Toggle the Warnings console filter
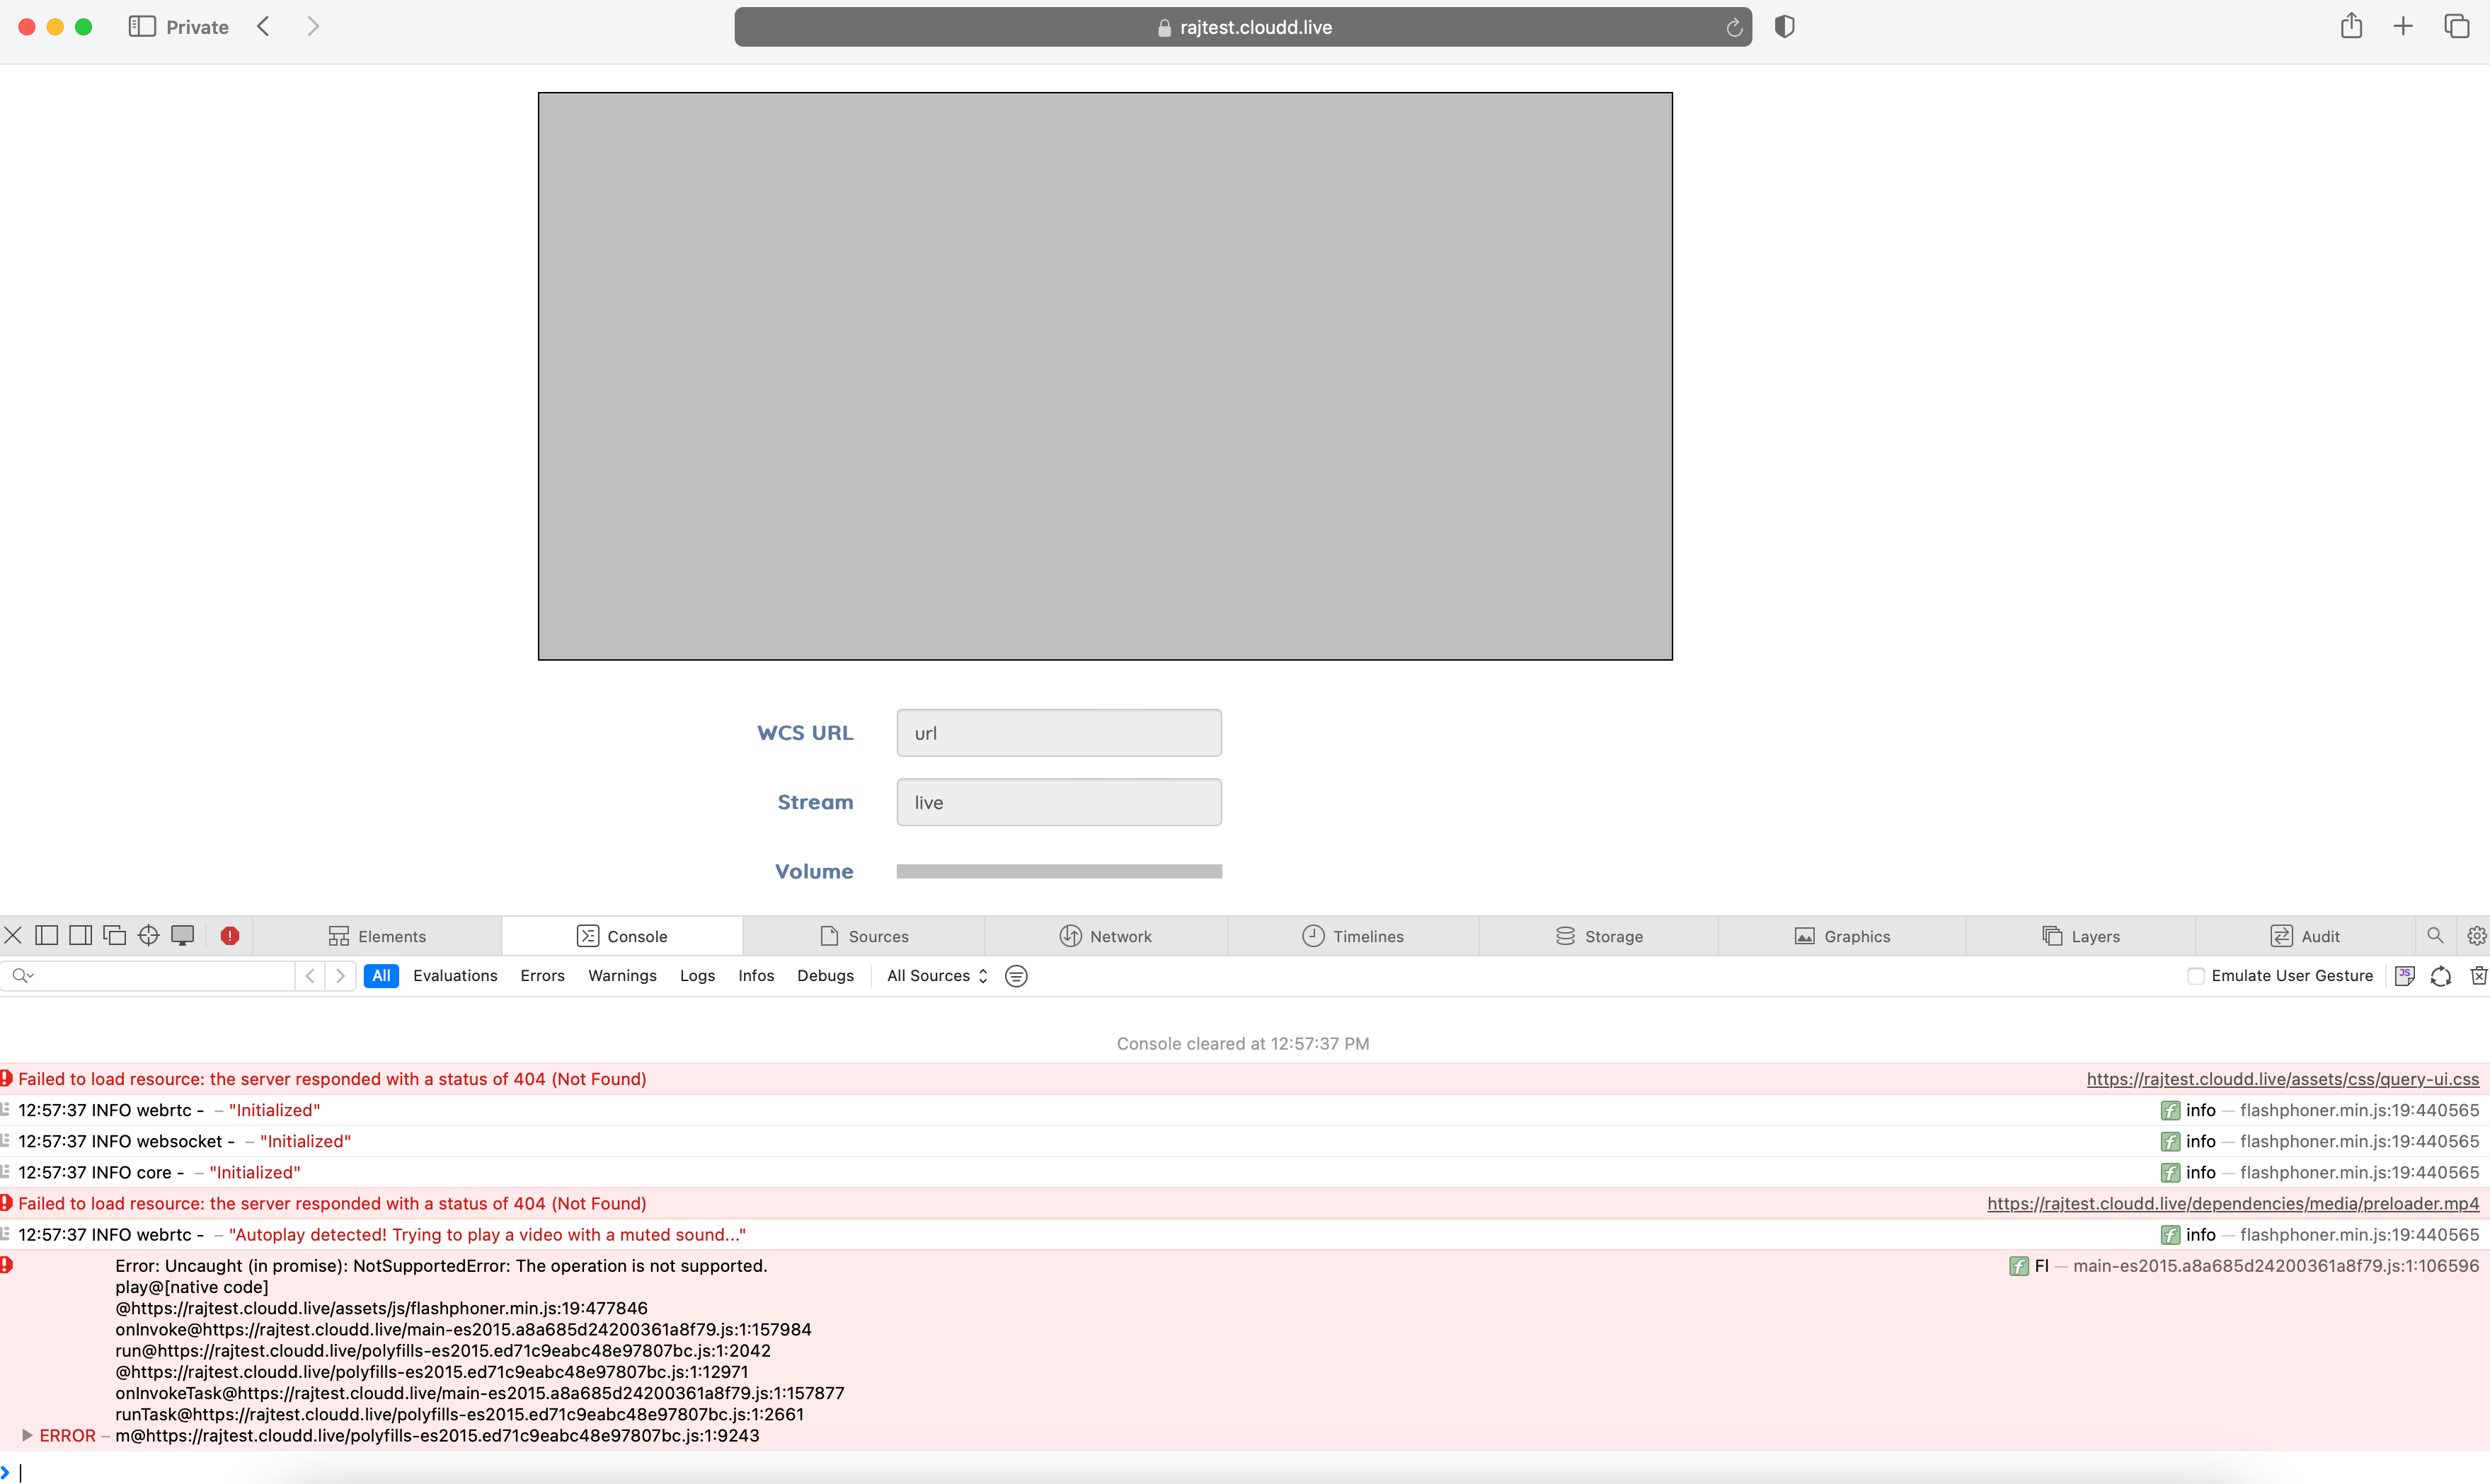Viewport: 2490px width, 1484px height. pos(622,976)
